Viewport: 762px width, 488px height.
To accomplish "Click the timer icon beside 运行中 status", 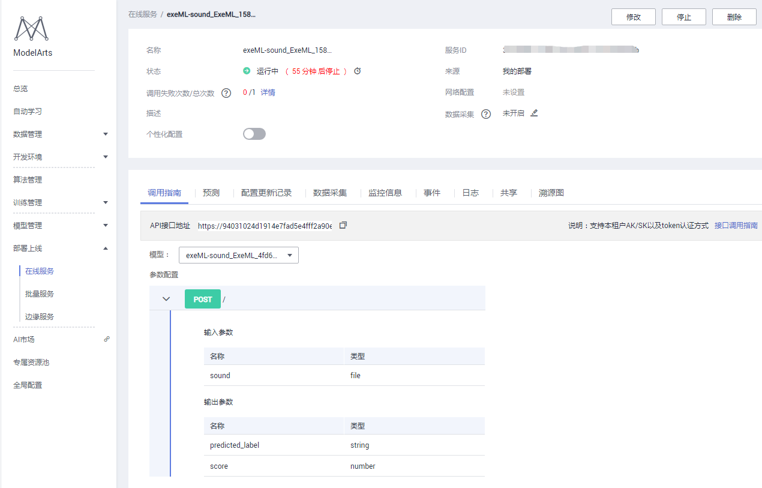I will point(356,71).
